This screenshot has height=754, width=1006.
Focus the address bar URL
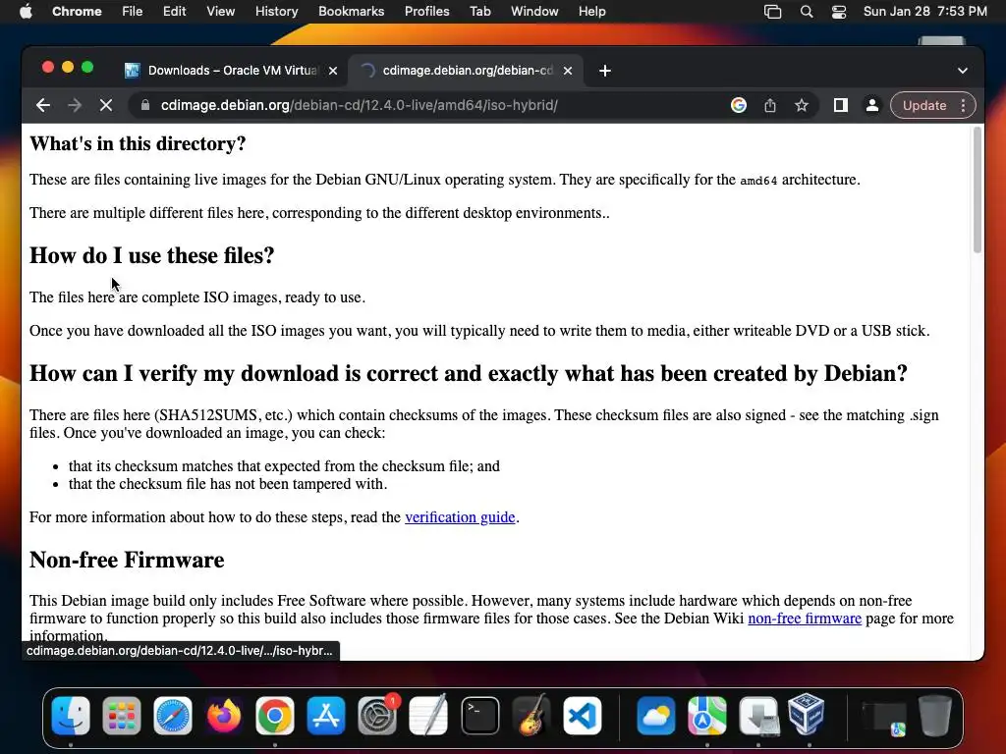[360, 105]
